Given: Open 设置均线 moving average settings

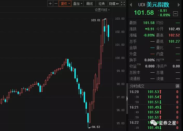Looking at the screenshot, I should pos(102,10).
